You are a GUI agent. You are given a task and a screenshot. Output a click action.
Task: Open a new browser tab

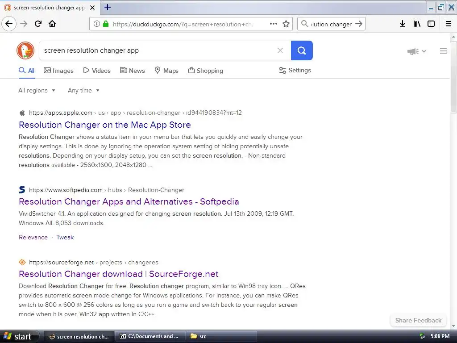108,7
